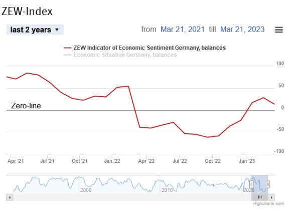Click the Highcharts.com credit link
The width and height of the screenshot is (301, 221).
tap(268, 203)
